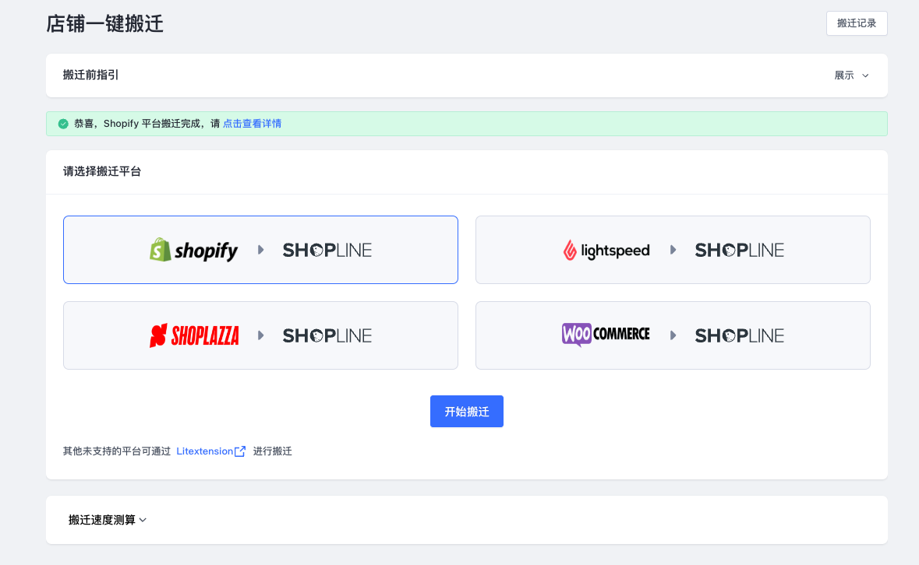Click the SHOPLINE logo in Shoplazza card
The height and width of the screenshot is (565, 919).
coord(327,335)
